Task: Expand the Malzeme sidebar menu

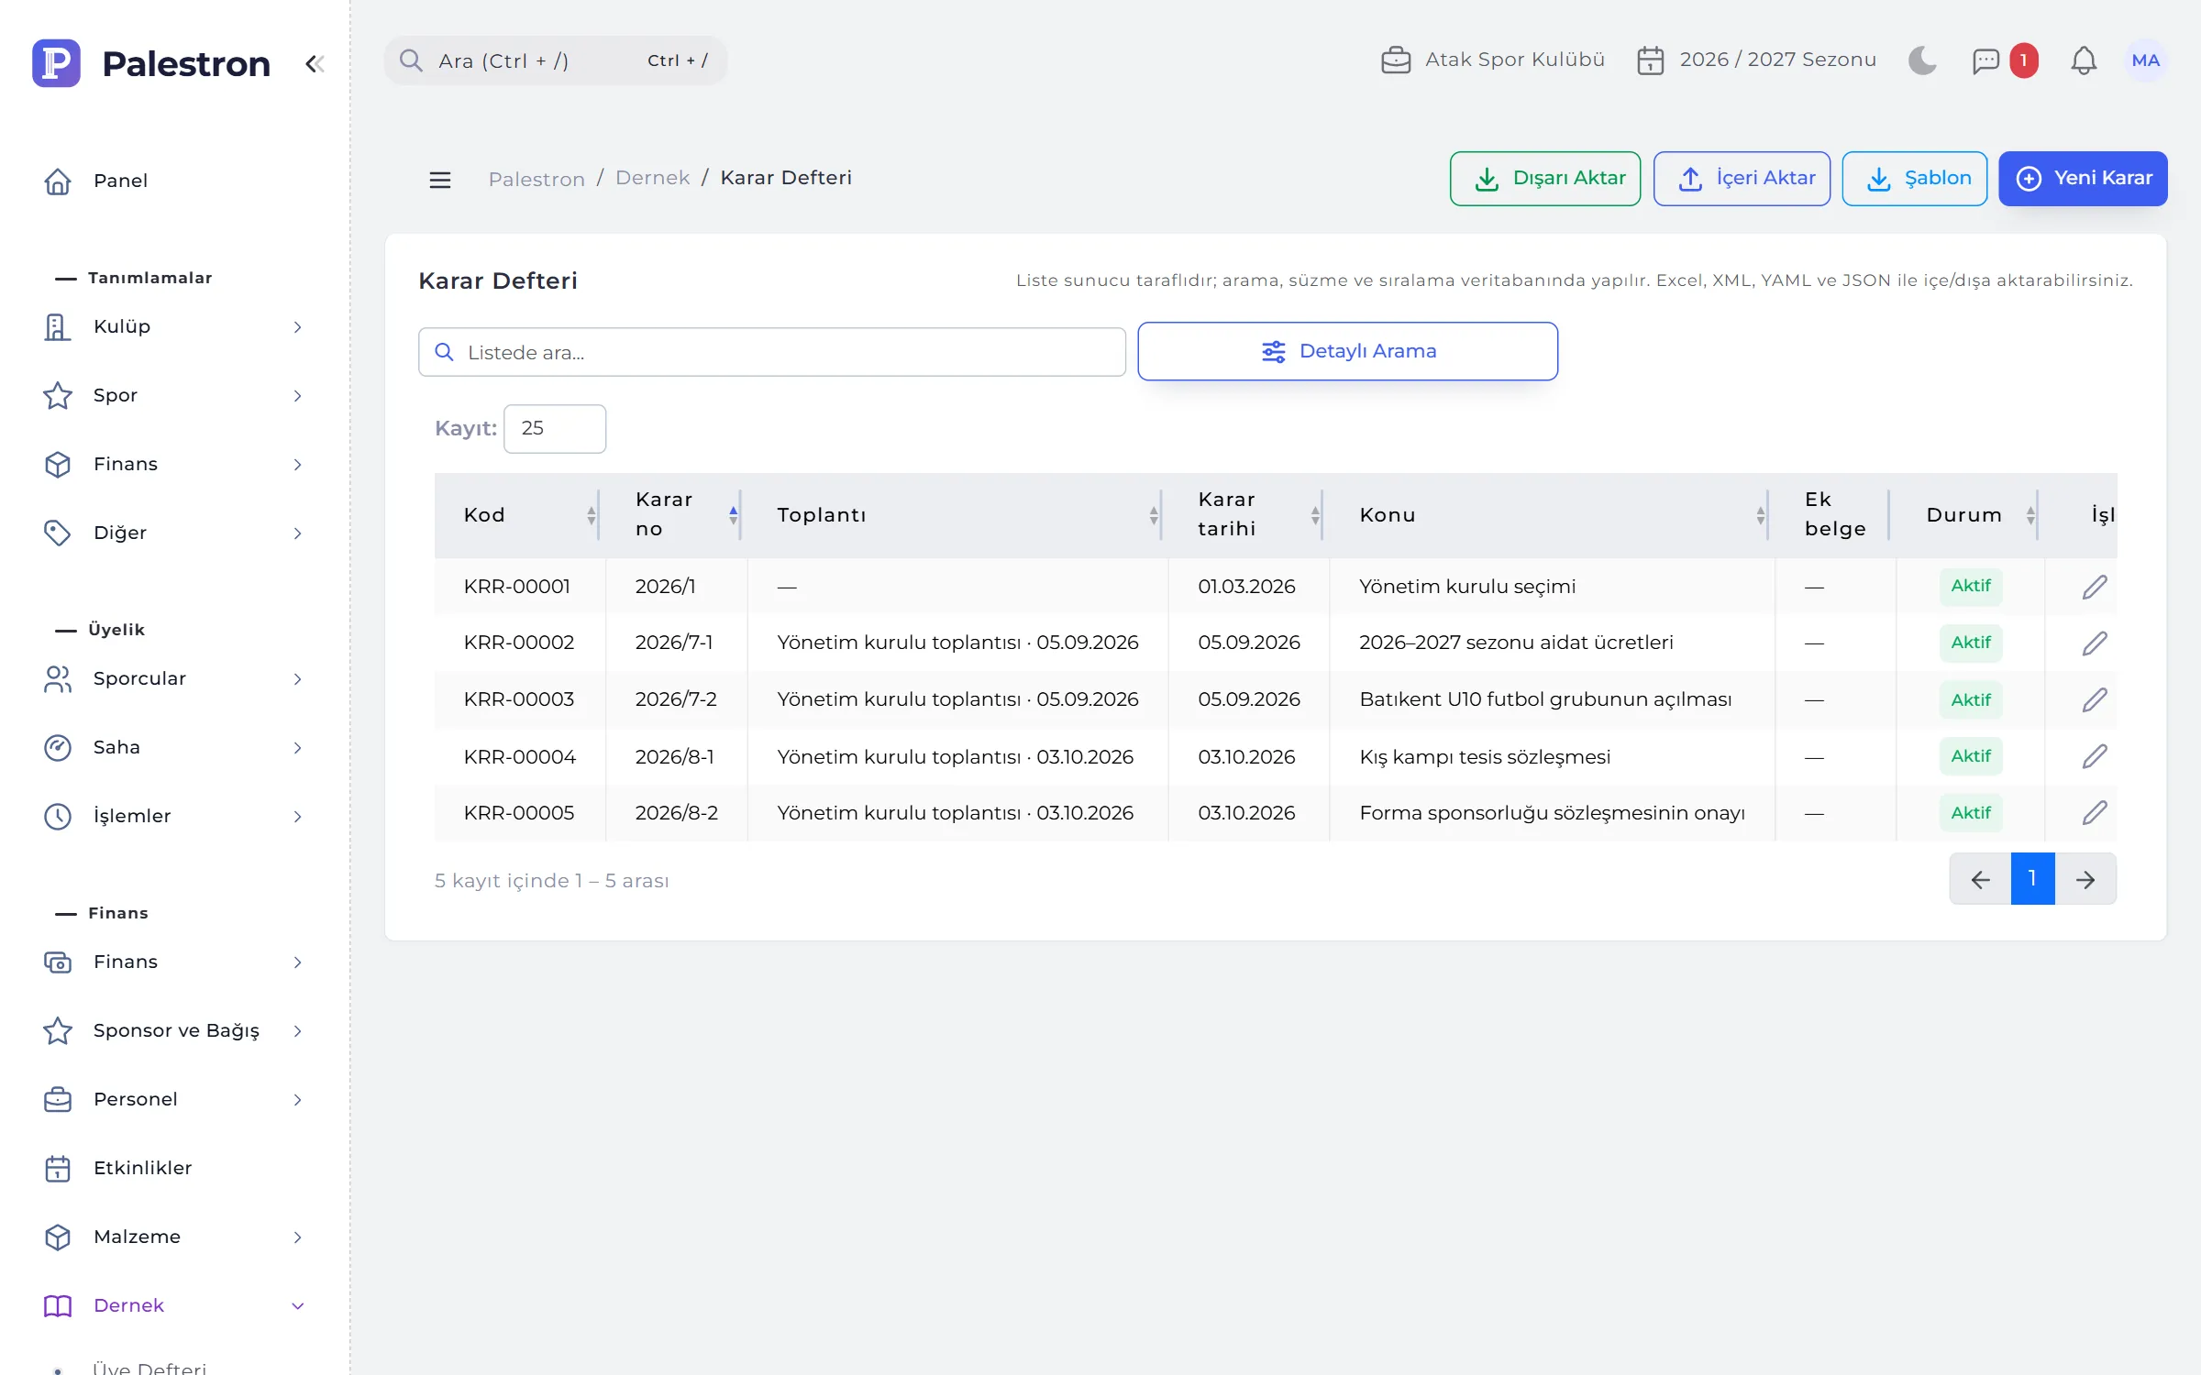Action: click(x=174, y=1237)
